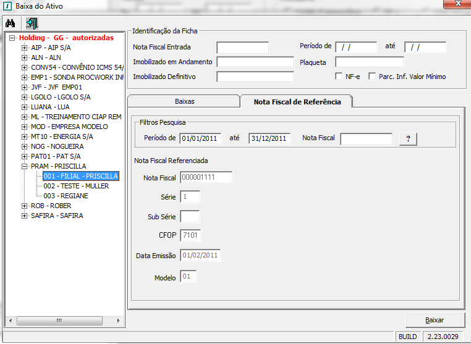
Task: Click the Filtros Pesquisa Nota Fiscal field
Action: tap(367, 139)
